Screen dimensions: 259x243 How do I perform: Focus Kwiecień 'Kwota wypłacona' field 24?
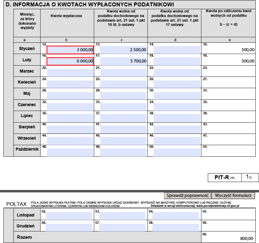click(70, 84)
